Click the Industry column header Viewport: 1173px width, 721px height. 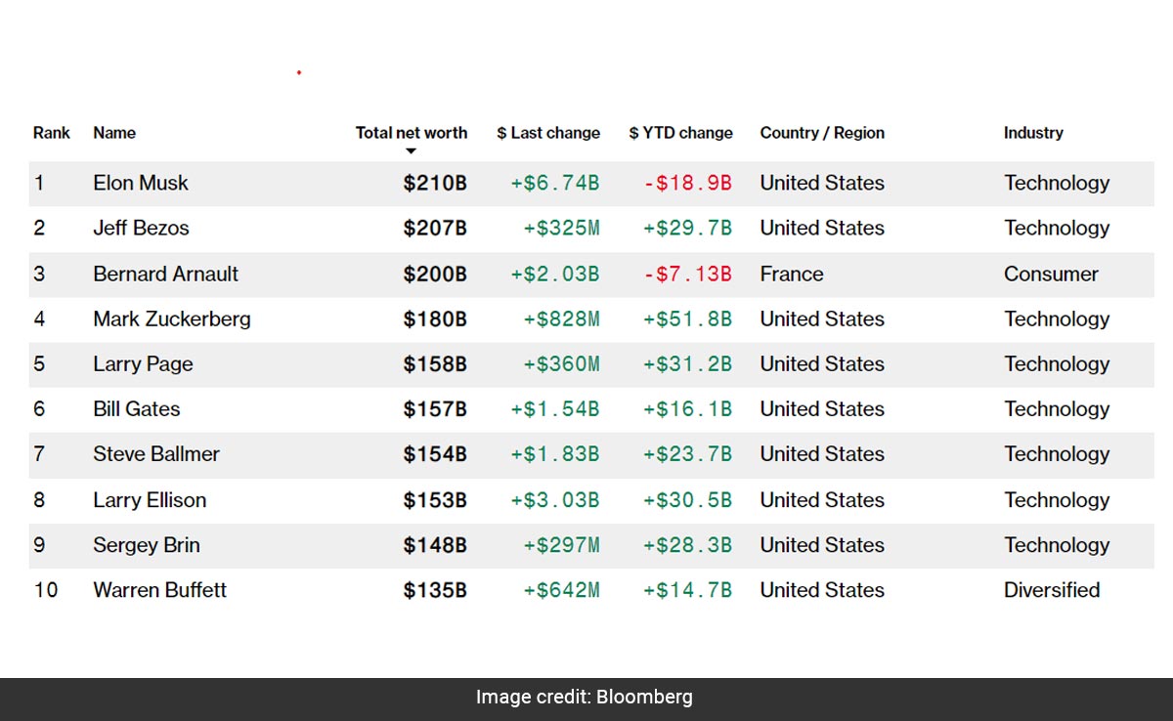1032,133
